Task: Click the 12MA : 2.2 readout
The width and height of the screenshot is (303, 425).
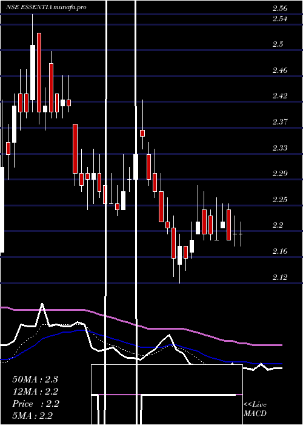Action: [x=35, y=392]
